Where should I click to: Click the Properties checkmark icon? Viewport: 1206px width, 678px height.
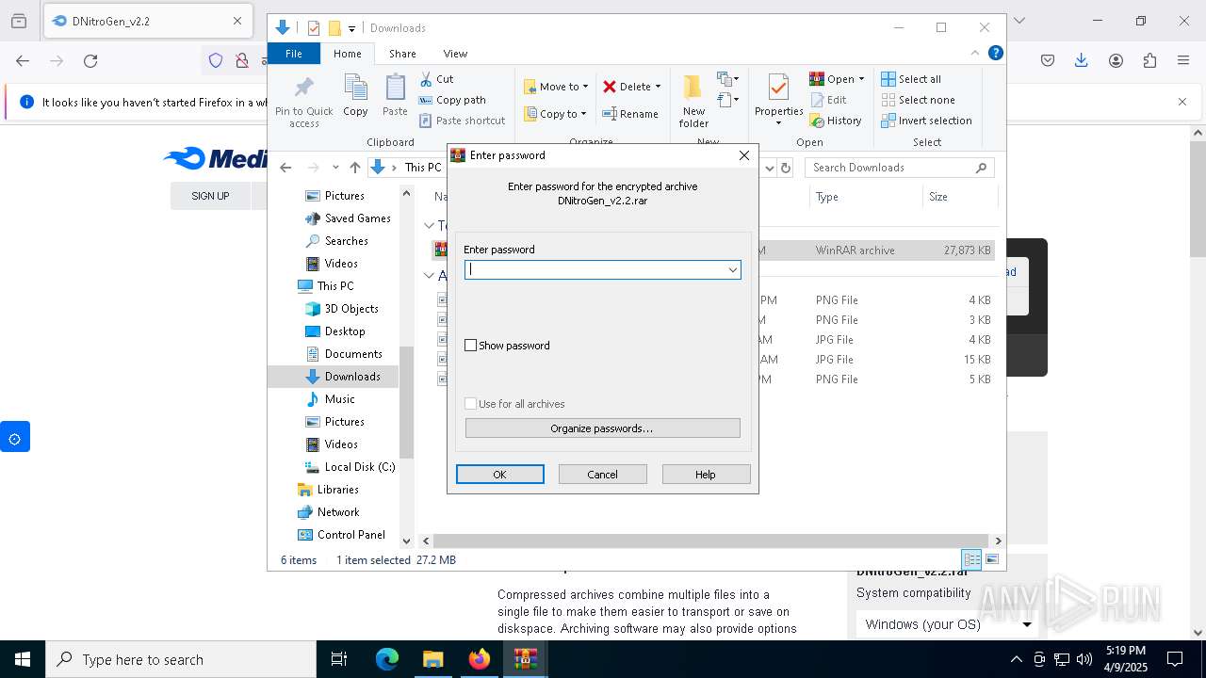(x=778, y=88)
